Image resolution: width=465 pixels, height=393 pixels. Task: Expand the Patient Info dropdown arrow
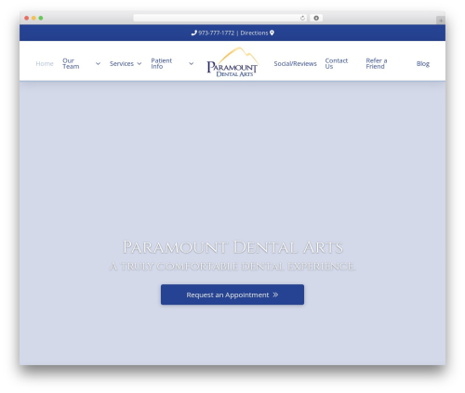[192, 64]
